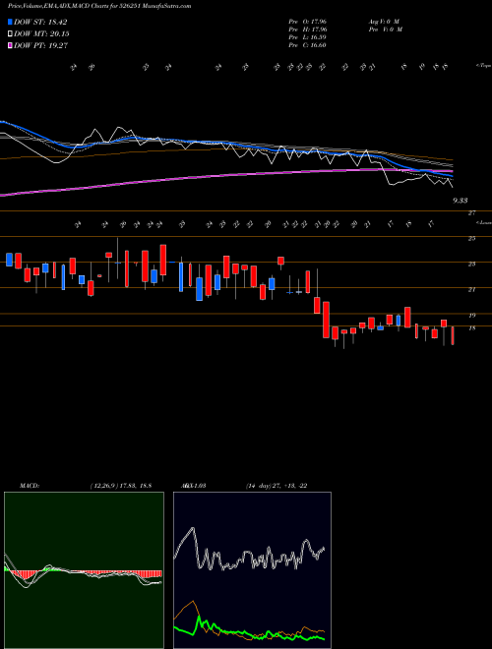Image resolution: width=492 pixels, height=649 pixels.
Task: Select the 'DOW MT: 20.15' label
Action: (x=42, y=34)
